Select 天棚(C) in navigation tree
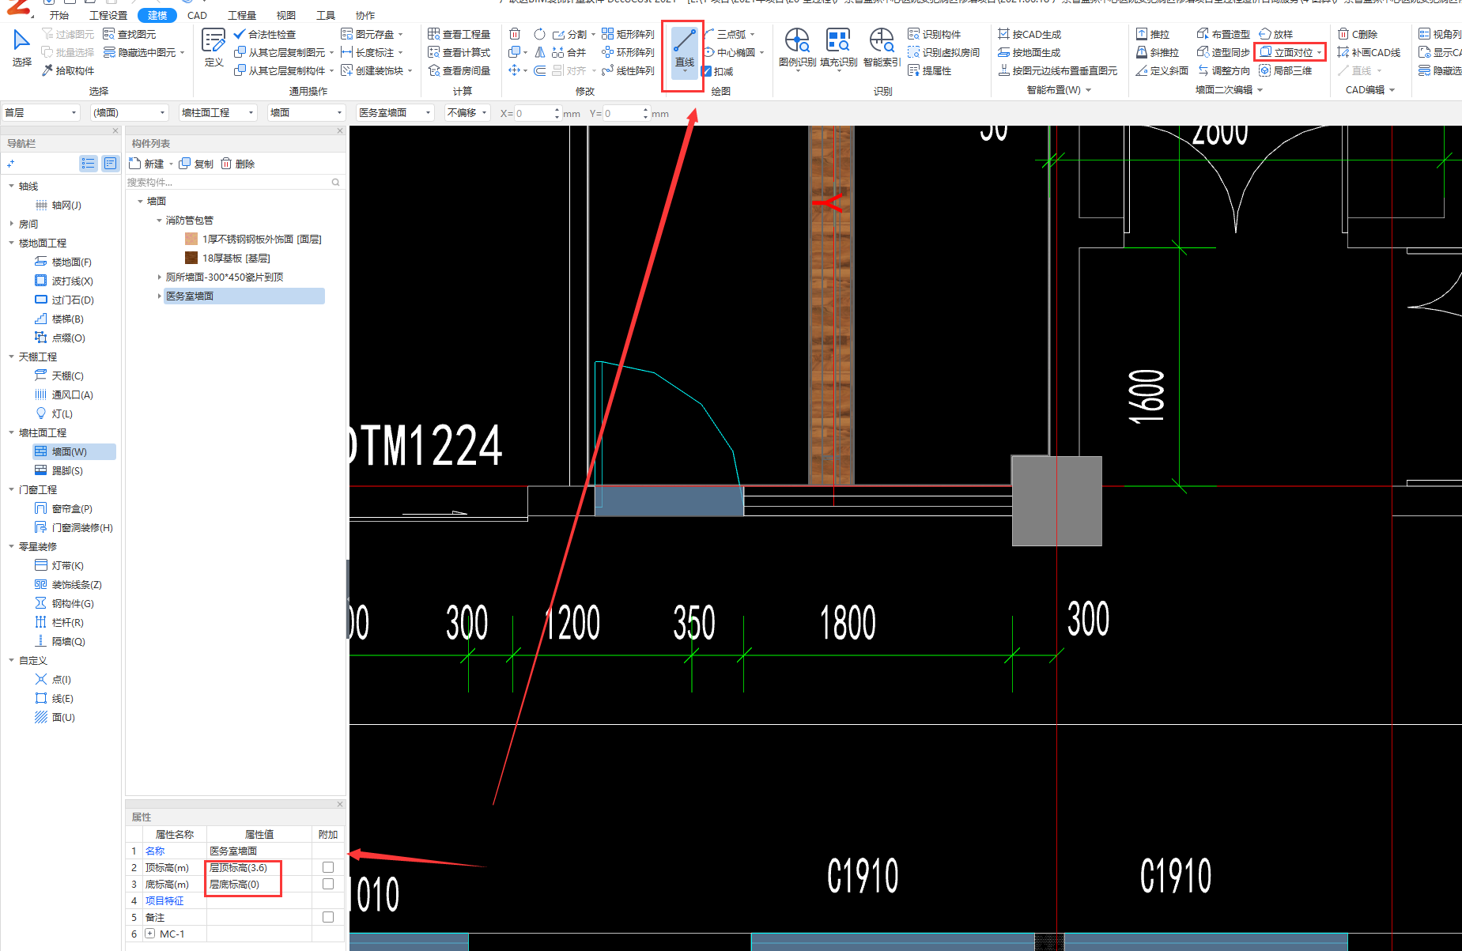This screenshot has width=1462, height=951. [59, 375]
